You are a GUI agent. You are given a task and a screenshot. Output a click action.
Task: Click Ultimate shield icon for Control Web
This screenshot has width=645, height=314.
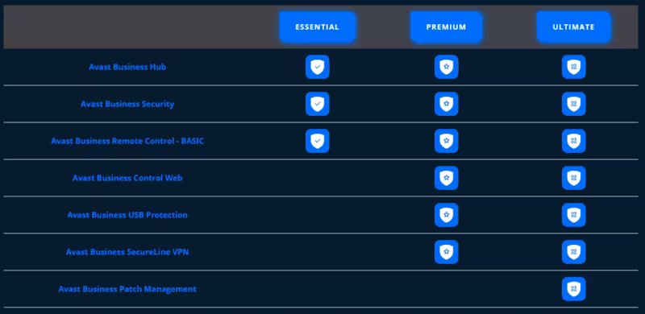(574, 178)
